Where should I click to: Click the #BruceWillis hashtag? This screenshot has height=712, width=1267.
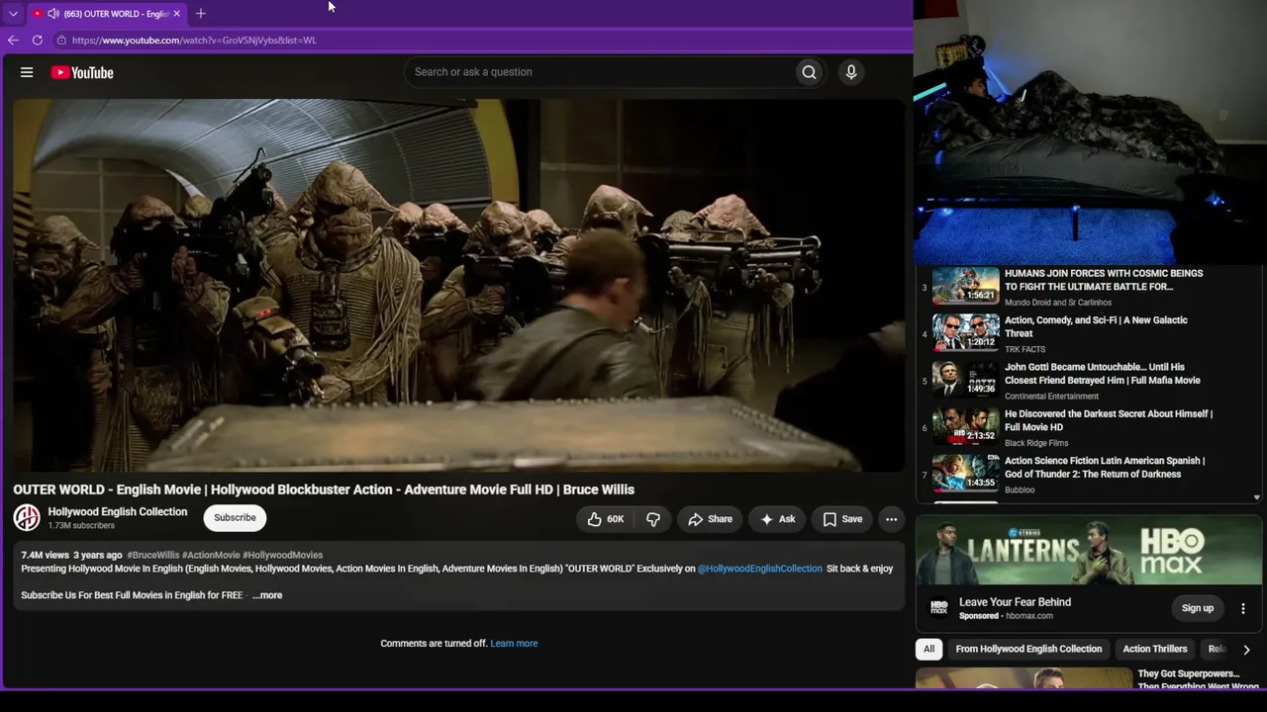(153, 556)
